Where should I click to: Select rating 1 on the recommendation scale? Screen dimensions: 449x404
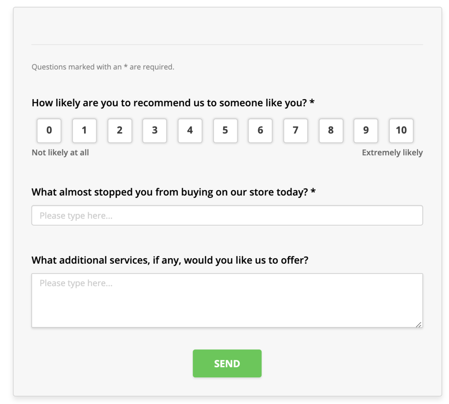point(84,131)
